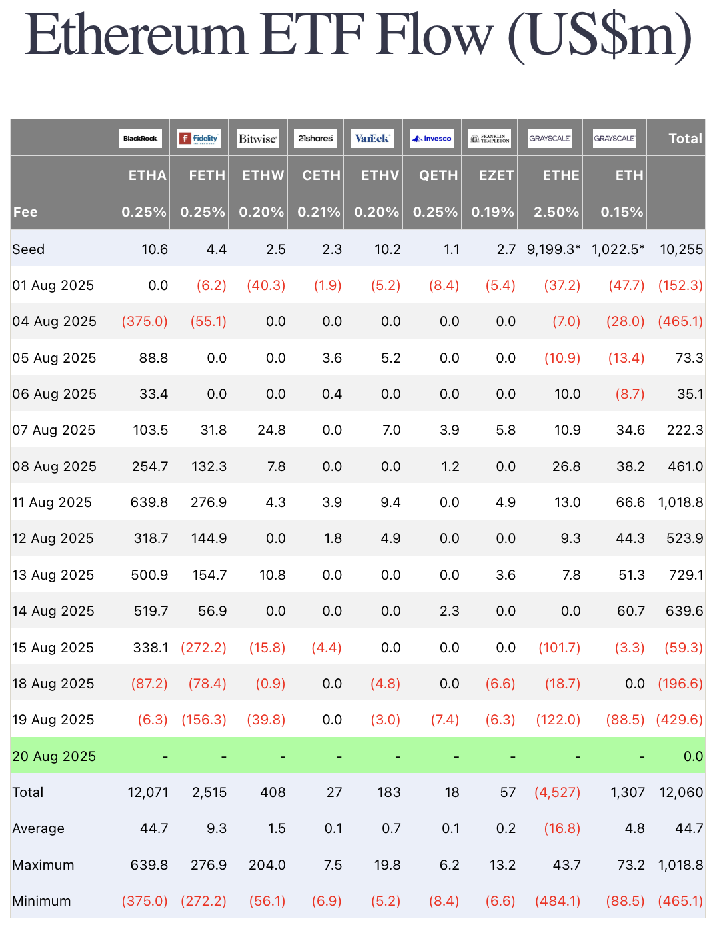This screenshot has height=933, width=717.
Task: Select the CETH ticker header
Action: [x=321, y=175]
